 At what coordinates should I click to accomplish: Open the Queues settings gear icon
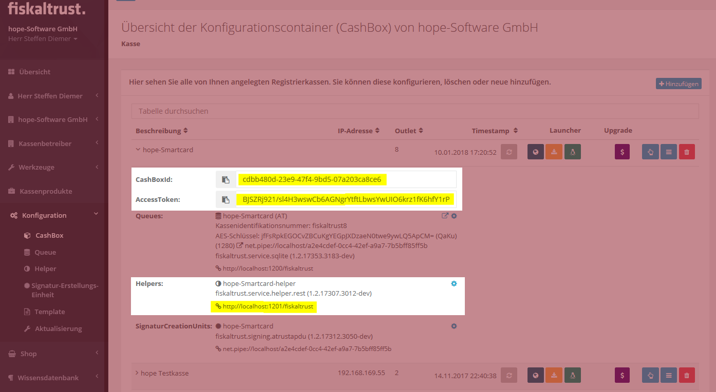[454, 216]
